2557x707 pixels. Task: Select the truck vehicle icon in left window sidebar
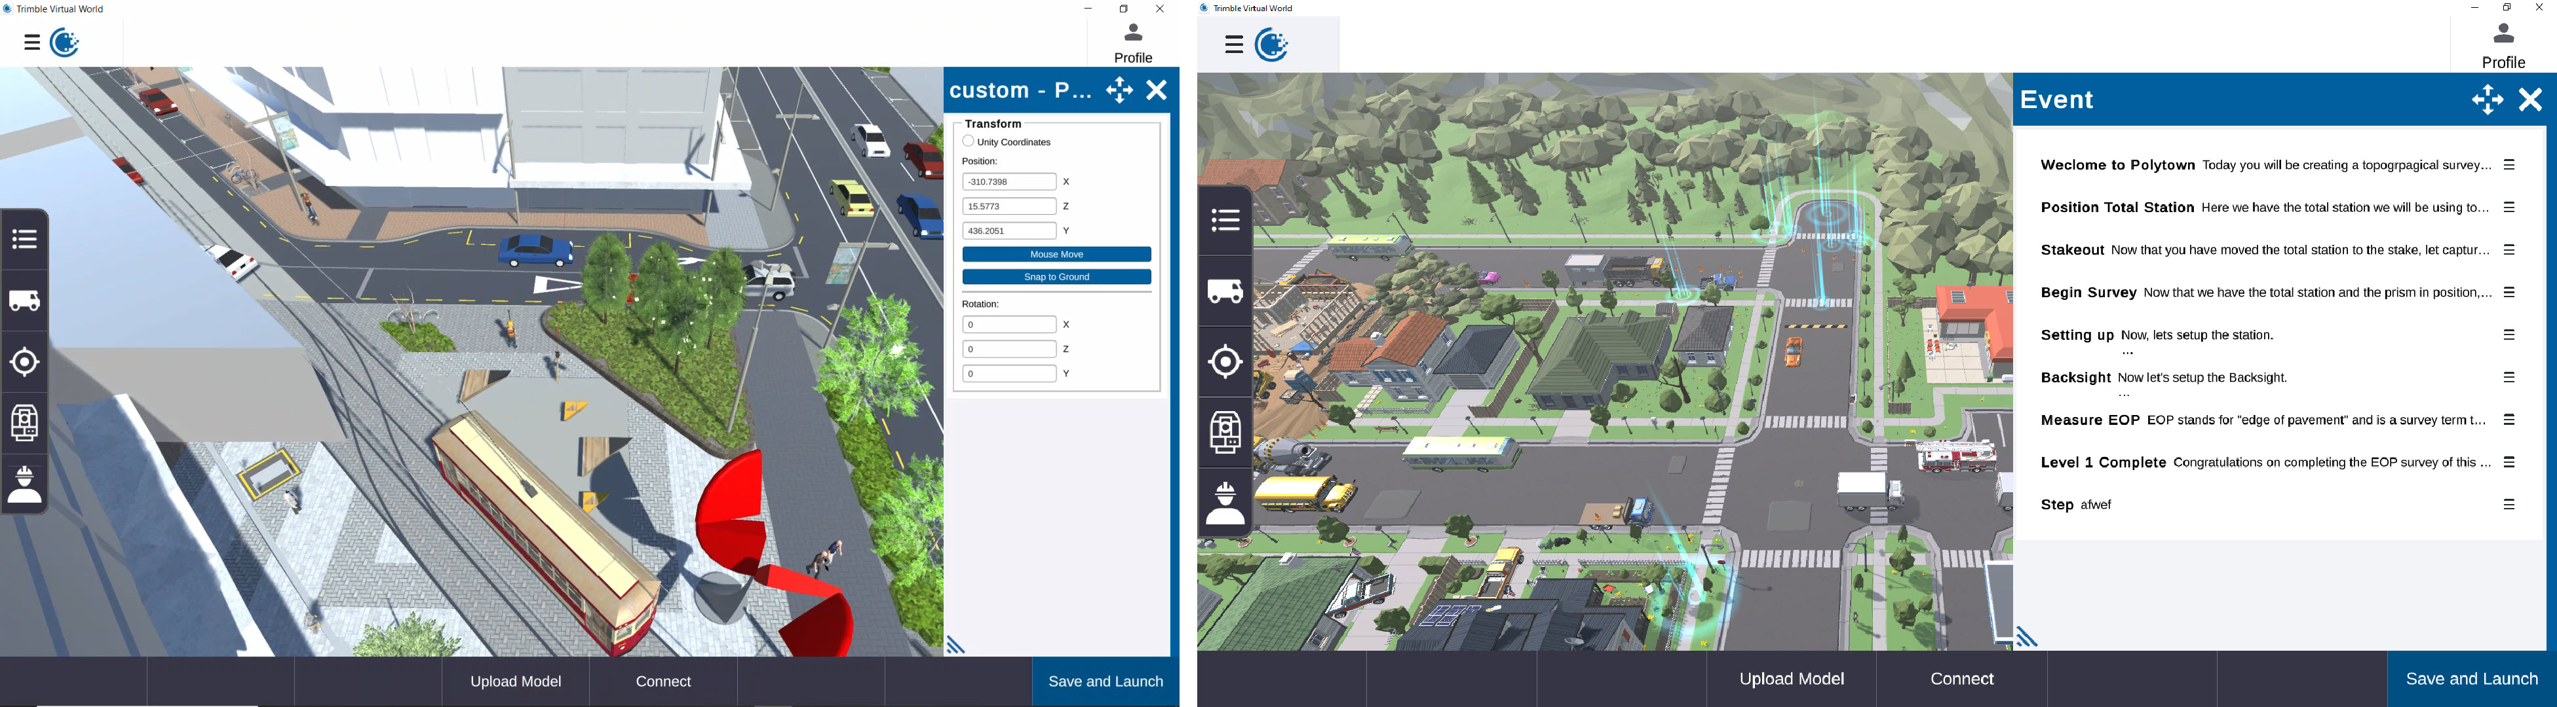click(x=25, y=300)
